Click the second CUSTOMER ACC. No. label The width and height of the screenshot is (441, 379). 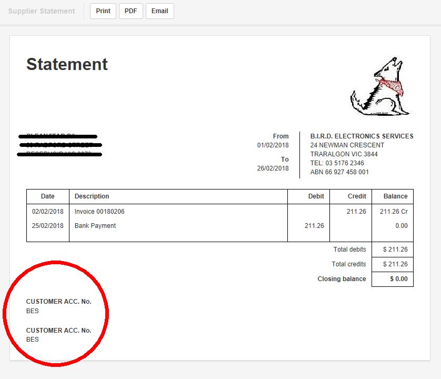59,331
